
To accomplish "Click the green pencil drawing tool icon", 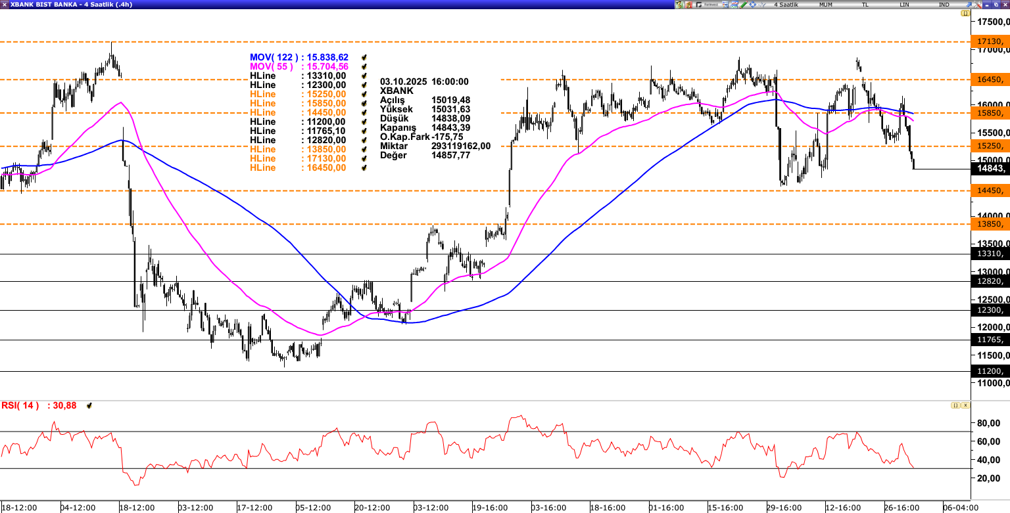I will [x=743, y=5].
